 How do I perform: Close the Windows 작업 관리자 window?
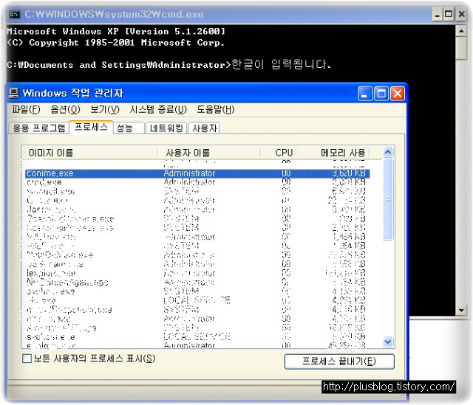click(398, 94)
